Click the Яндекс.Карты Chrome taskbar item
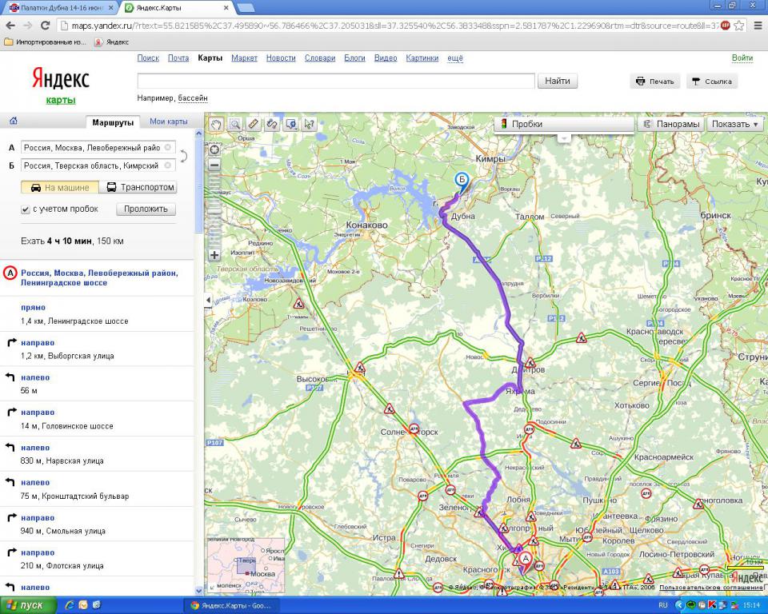Image resolution: width=768 pixels, height=614 pixels. (x=231, y=606)
